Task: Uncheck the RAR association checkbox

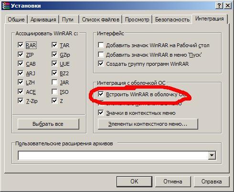Action: coord(21,45)
